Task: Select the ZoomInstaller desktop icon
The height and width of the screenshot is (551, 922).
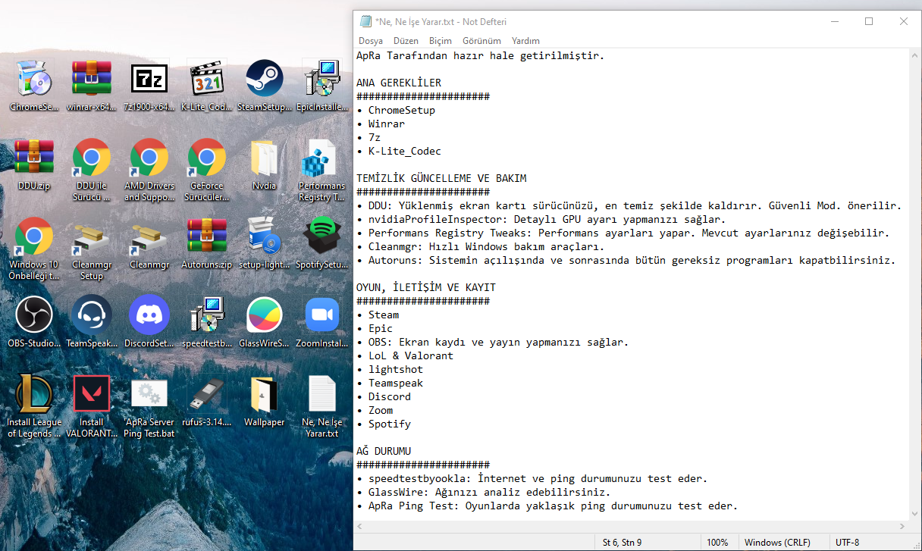Action: point(321,316)
